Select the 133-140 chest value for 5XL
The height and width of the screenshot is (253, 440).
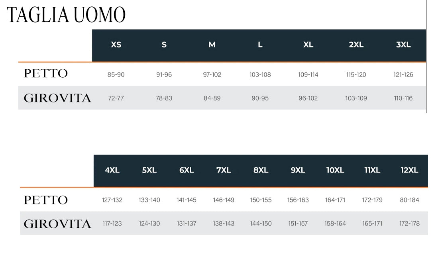(x=149, y=200)
